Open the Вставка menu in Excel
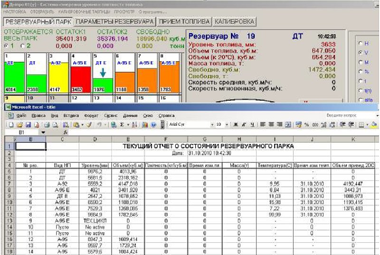This screenshot has width=380, height=255. [x=71, y=116]
